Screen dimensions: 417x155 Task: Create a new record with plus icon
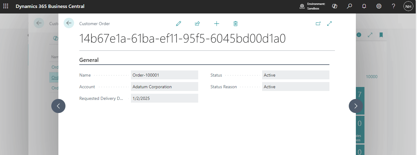(x=217, y=24)
